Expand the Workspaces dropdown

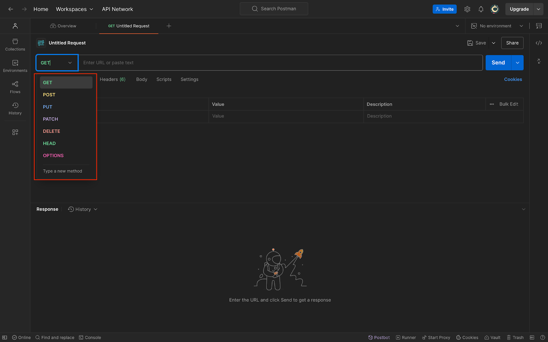75,9
